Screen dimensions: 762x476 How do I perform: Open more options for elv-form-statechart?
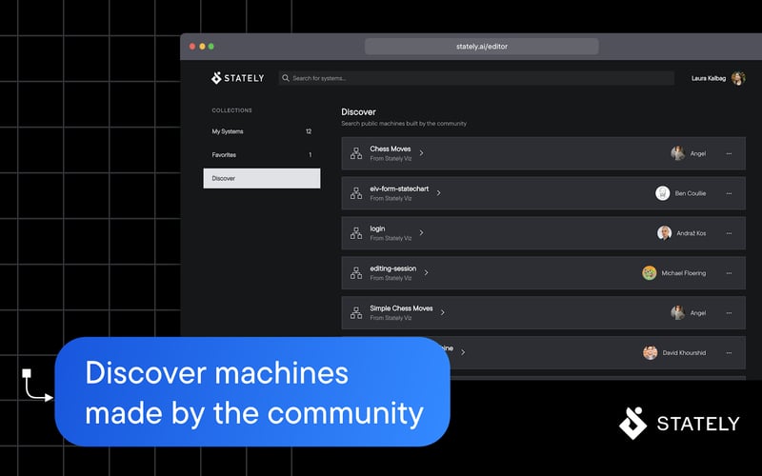point(729,193)
